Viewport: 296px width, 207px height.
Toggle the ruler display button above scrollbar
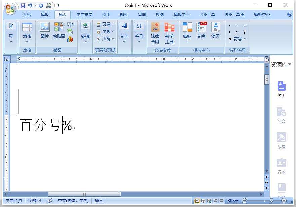tap(267, 59)
